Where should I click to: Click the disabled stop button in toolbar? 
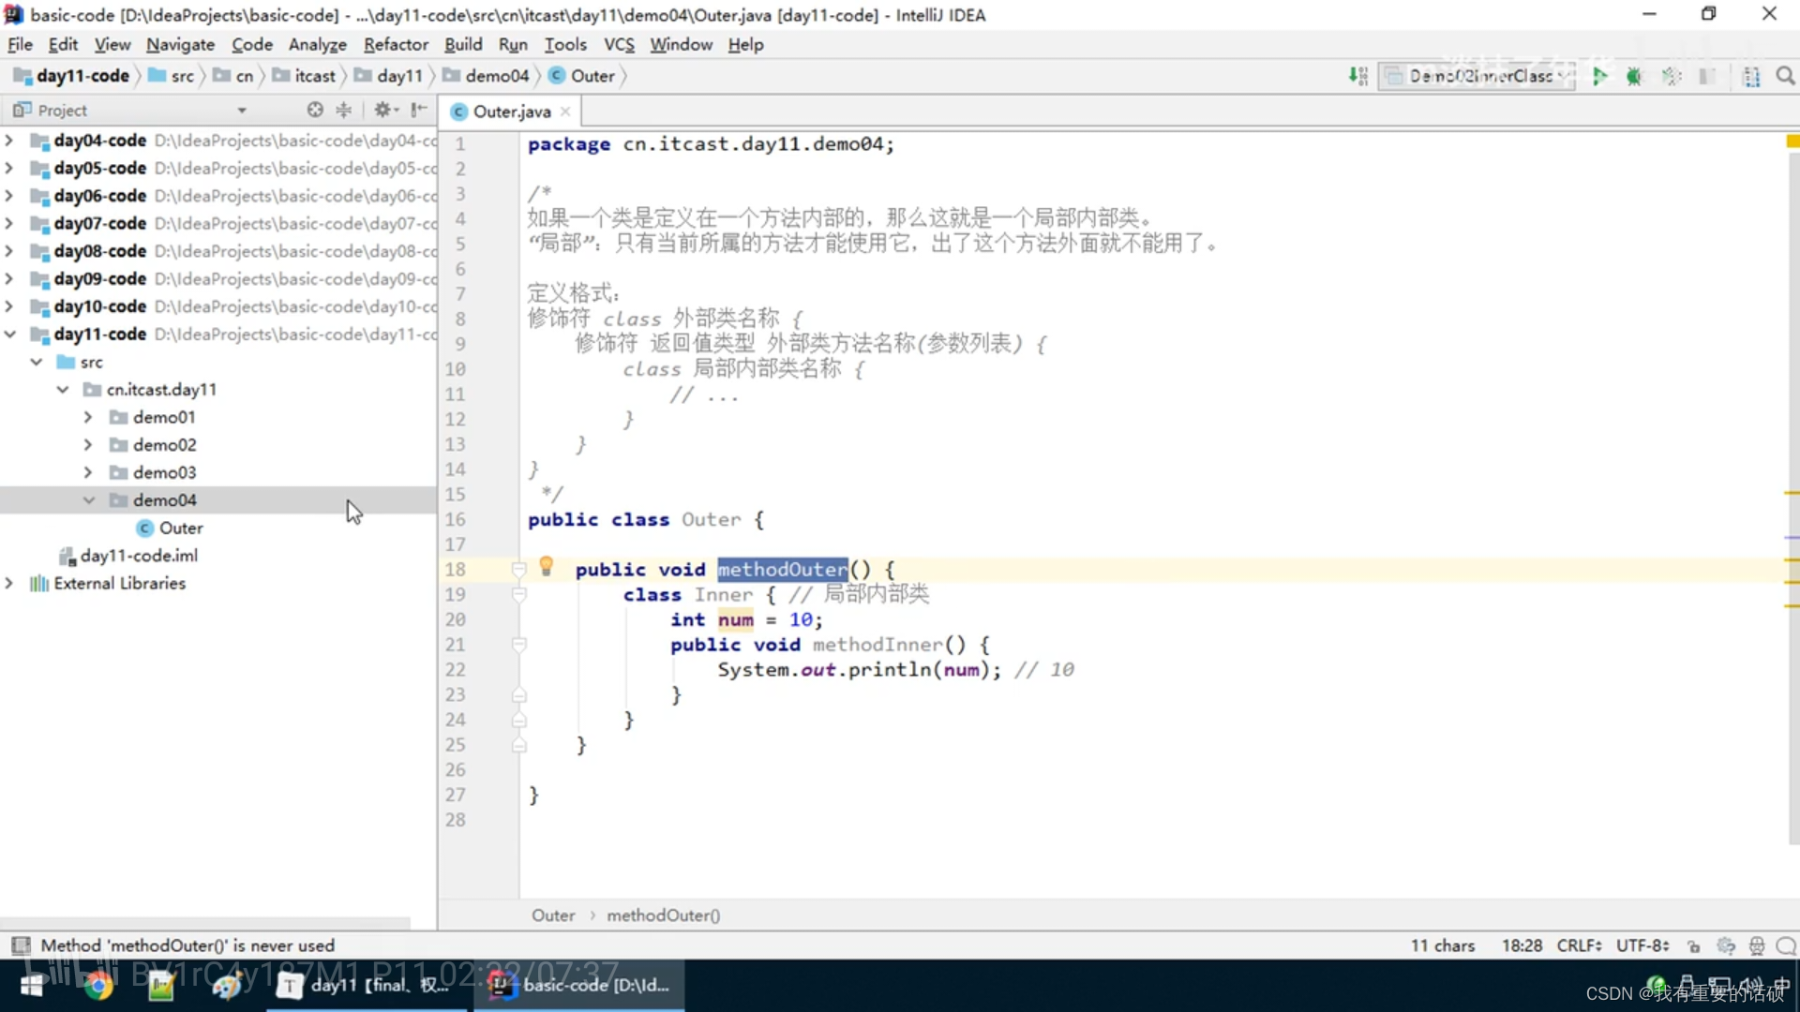(1707, 76)
